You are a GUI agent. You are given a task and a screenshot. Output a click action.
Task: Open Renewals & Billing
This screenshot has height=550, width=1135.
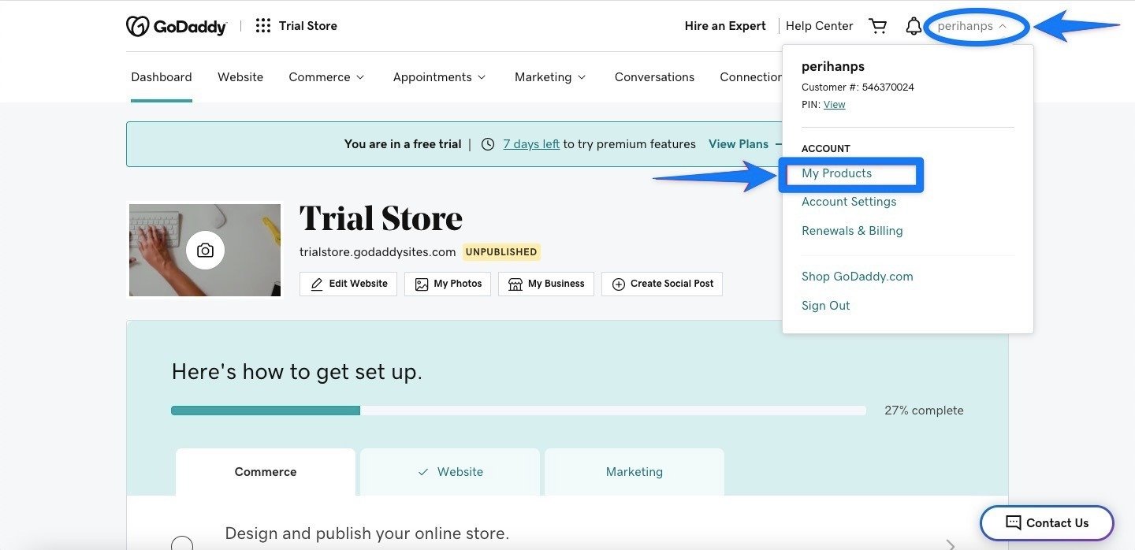click(x=852, y=231)
